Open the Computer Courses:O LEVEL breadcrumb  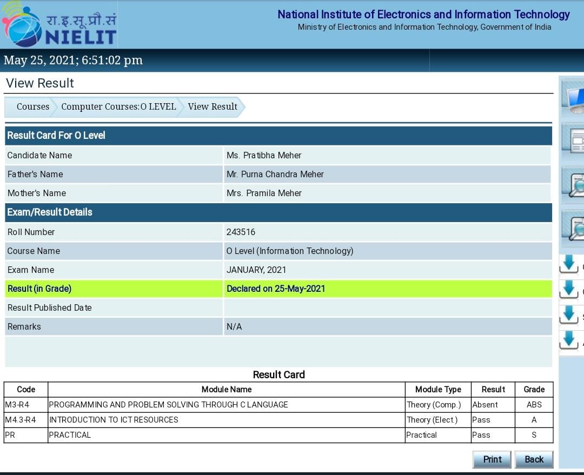118,106
